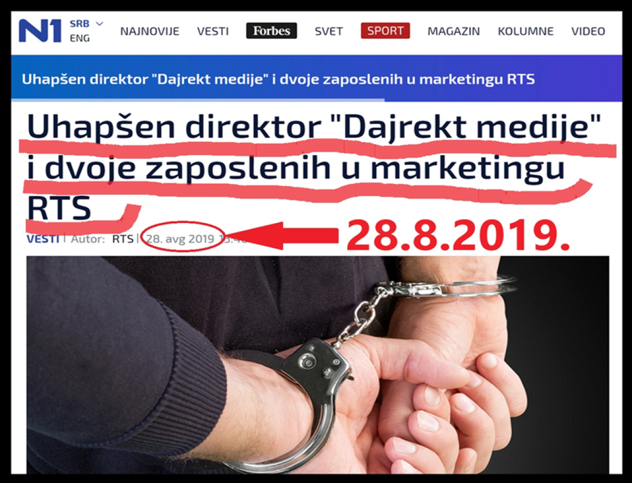The image size is (632, 483).
Task: Click the N1 logo
Action: 40,31
